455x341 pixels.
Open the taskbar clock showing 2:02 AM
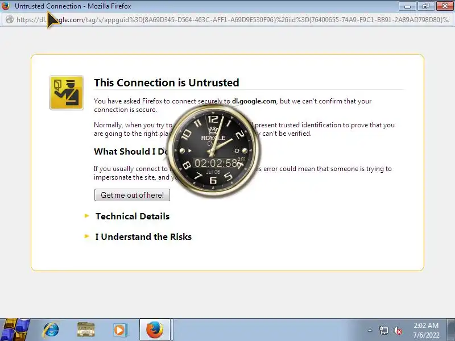pos(426,330)
